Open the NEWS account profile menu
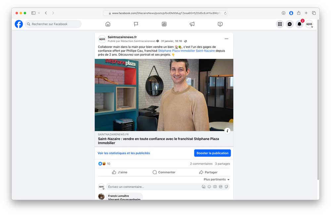The width and height of the screenshot is (331, 215). pyautogui.click(x=309, y=24)
